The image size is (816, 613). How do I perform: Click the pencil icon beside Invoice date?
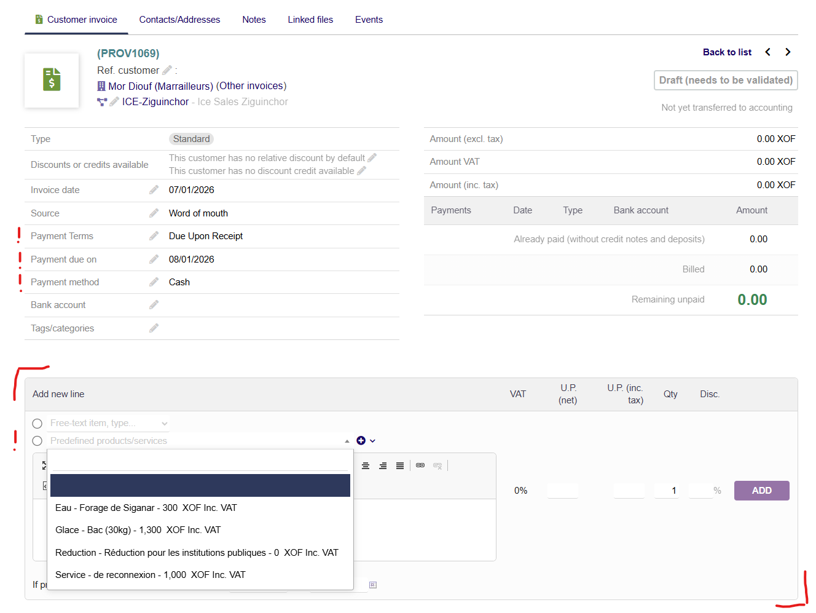(x=154, y=190)
